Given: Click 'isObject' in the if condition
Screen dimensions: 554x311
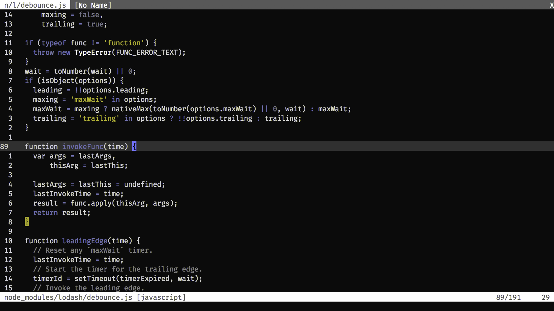Looking at the screenshot, I should pos(58,80).
